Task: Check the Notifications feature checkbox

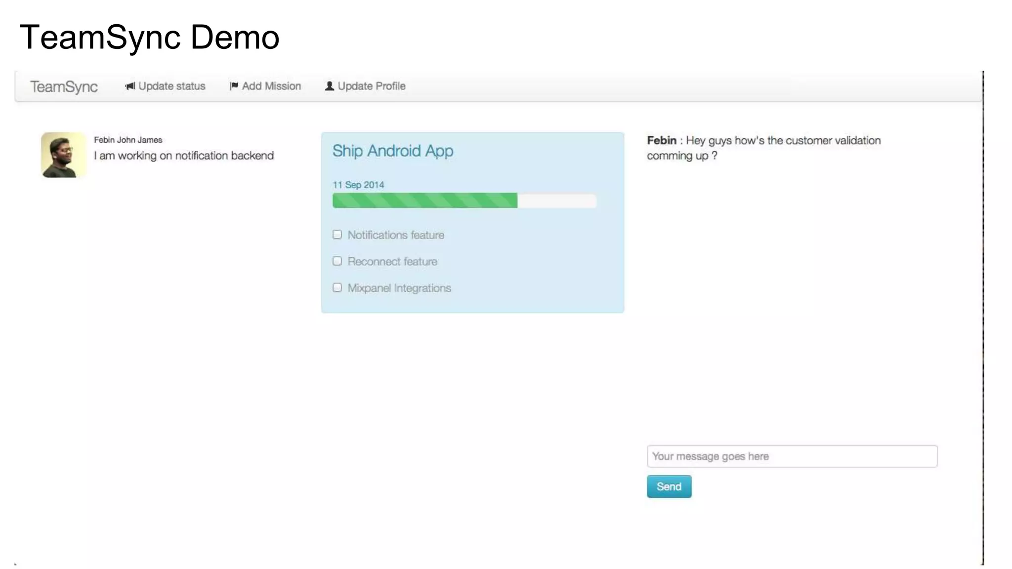Action: 337,235
